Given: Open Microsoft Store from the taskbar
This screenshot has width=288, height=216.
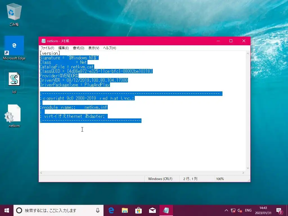Looking at the screenshot, I should coord(138,210).
